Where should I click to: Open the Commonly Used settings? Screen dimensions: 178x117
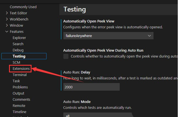tap(23, 7)
